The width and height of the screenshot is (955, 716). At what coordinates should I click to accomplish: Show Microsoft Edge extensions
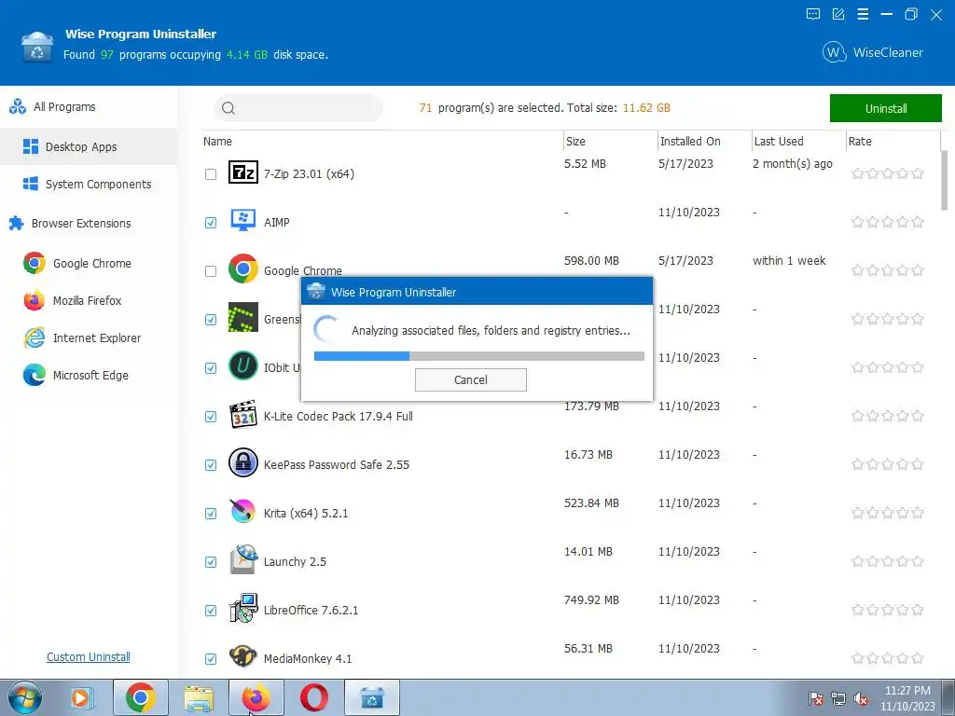click(89, 375)
